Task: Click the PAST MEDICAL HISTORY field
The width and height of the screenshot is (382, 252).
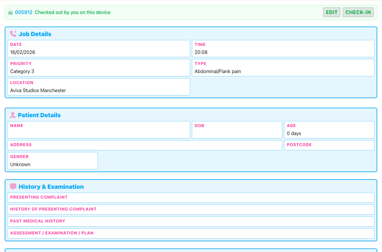Action: point(191,221)
